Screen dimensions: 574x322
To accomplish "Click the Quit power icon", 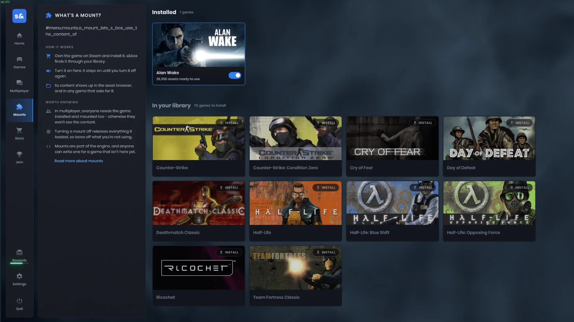I will click(x=19, y=301).
